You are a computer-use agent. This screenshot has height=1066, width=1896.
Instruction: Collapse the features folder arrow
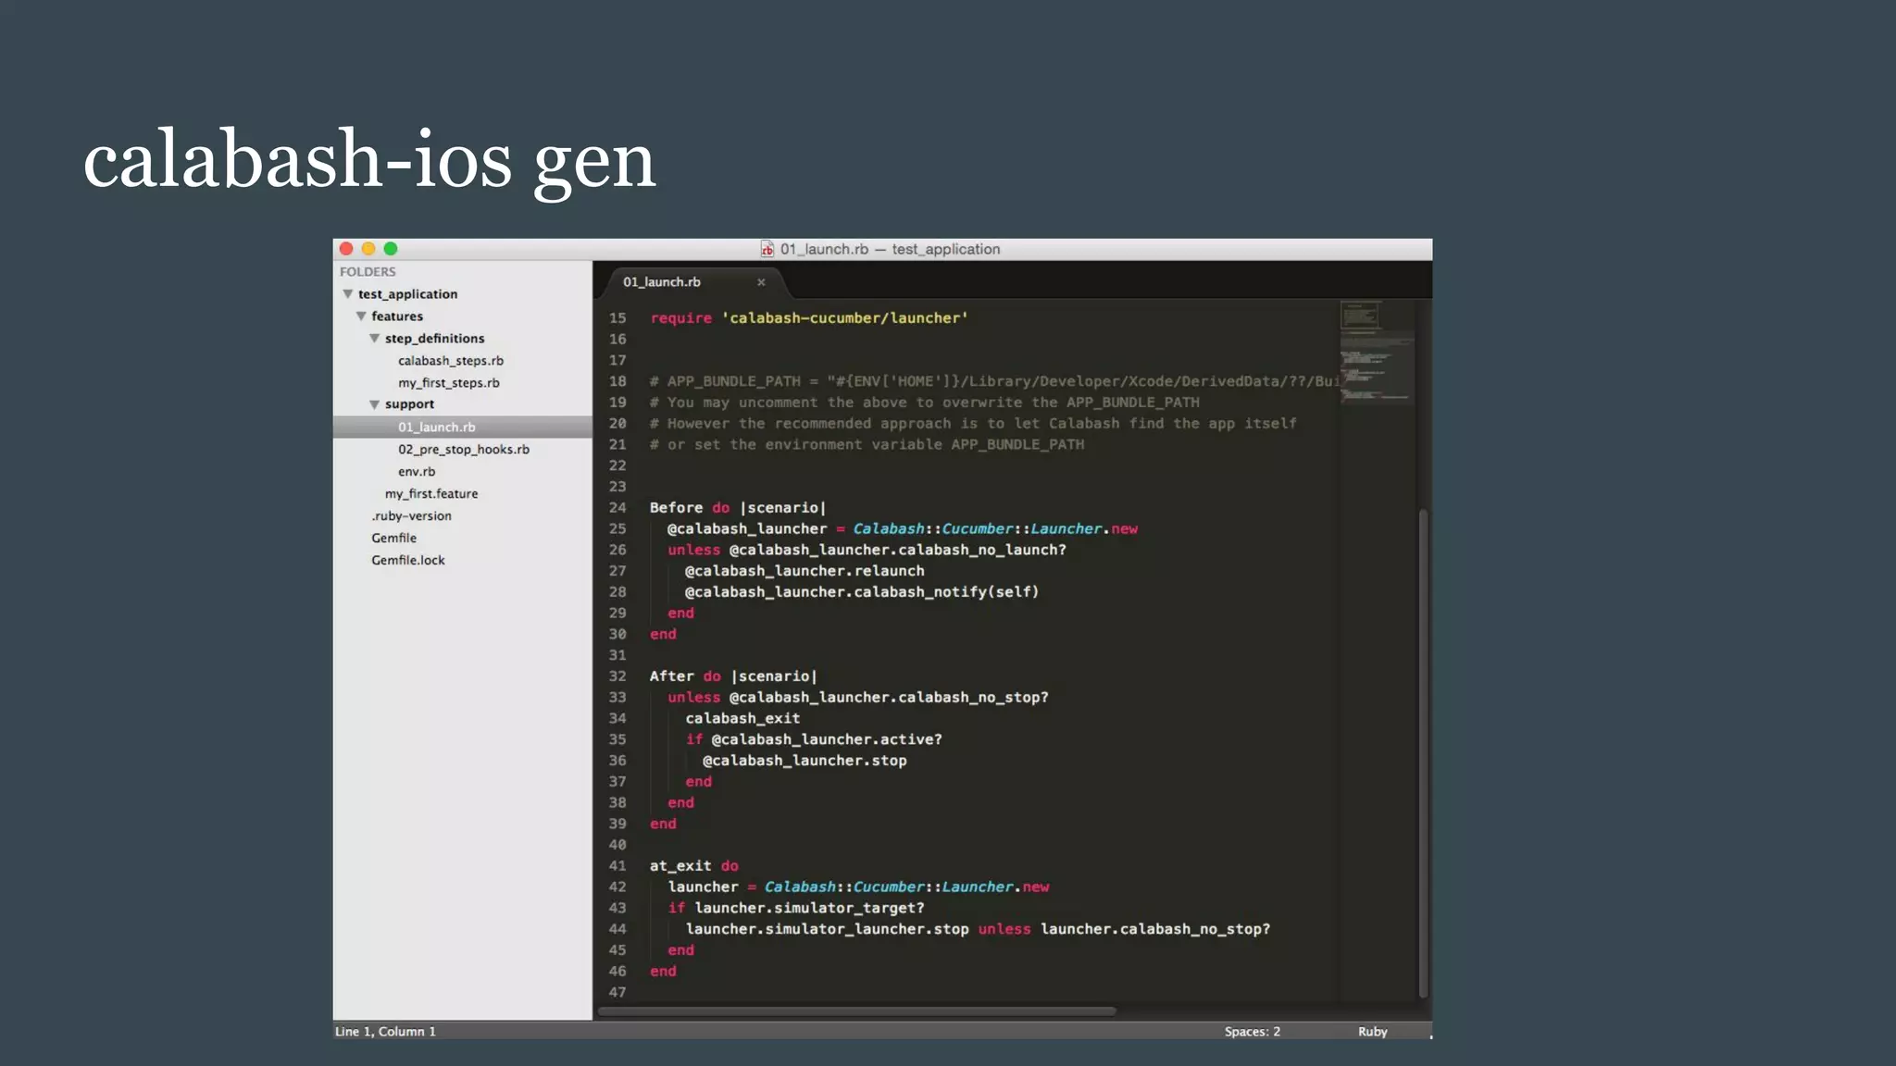(361, 316)
